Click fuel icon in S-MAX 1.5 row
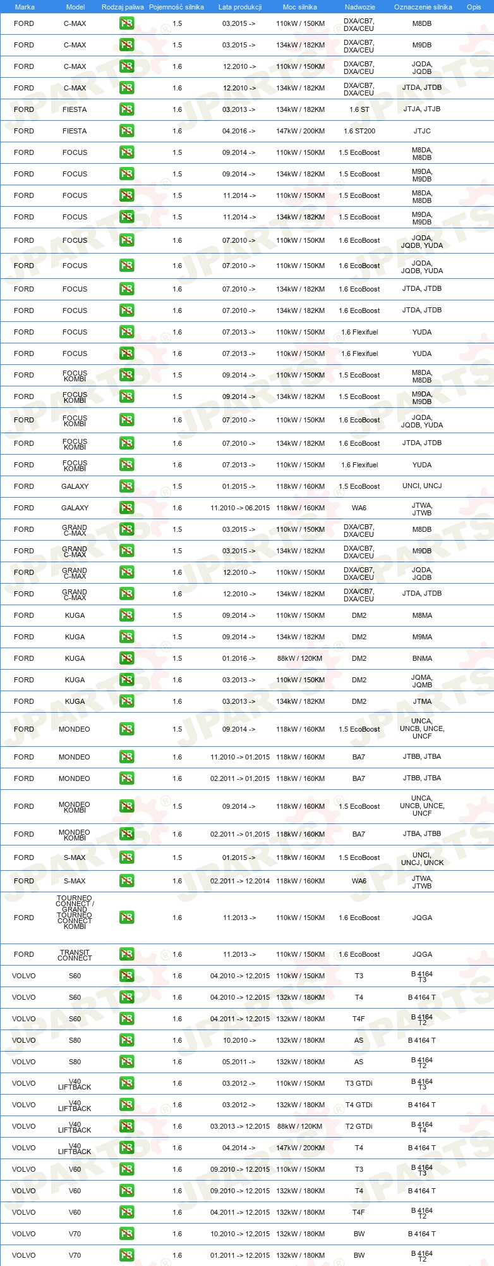Image resolution: width=494 pixels, height=1266 pixels. click(x=126, y=857)
